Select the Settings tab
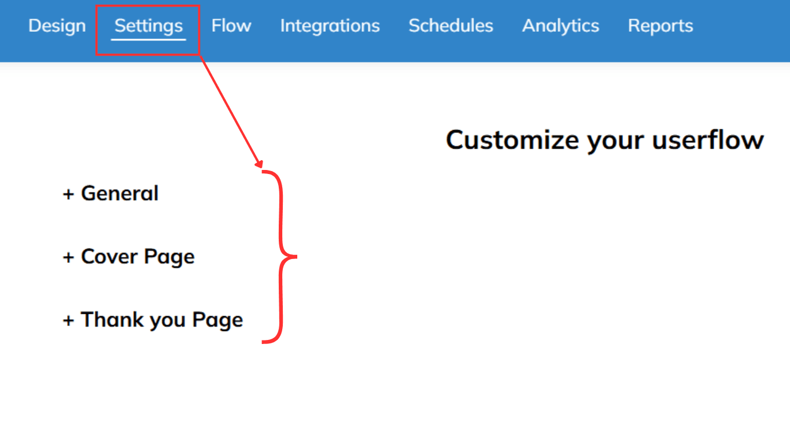790x444 pixels. point(149,26)
